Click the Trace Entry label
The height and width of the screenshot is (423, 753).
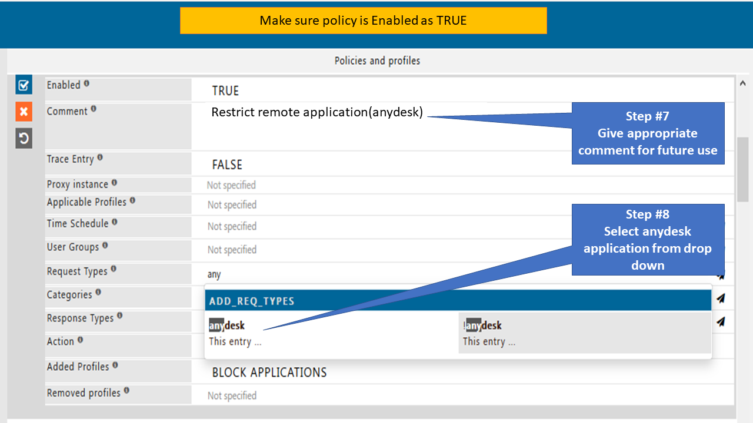pyautogui.click(x=71, y=159)
